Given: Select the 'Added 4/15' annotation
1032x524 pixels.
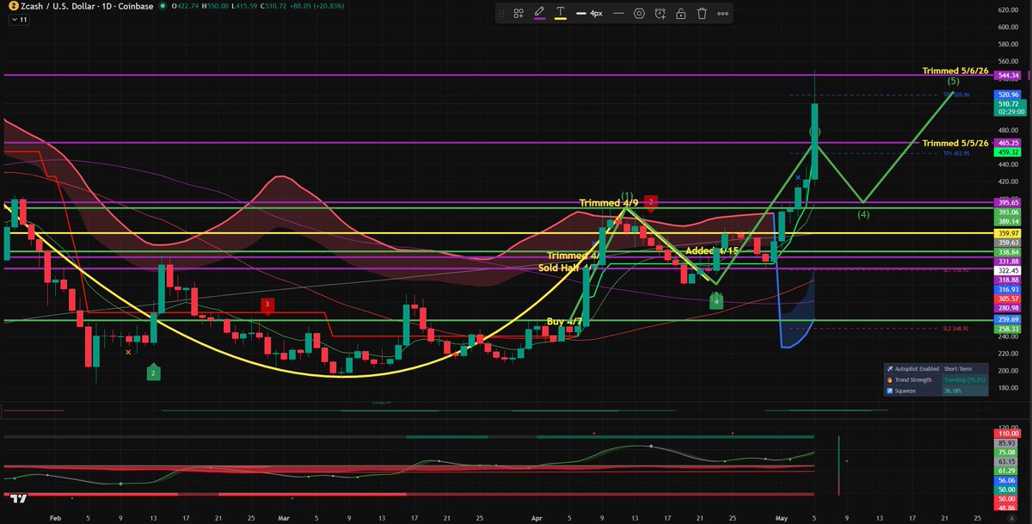Looking at the screenshot, I should coord(711,250).
